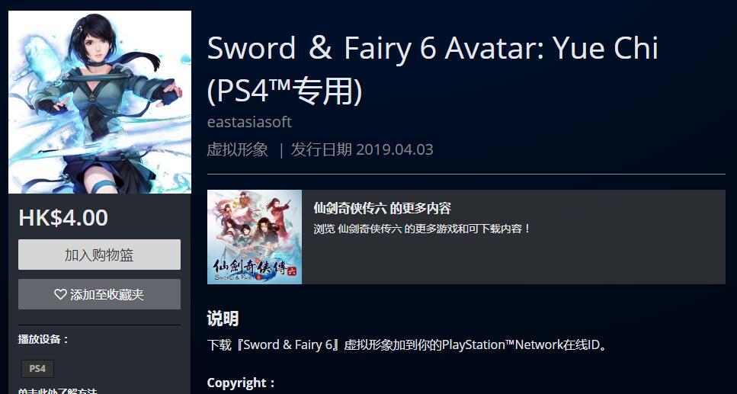The image size is (737, 394).
Task: Click the 发行日期 2019.04.03 release date
Action: click(x=362, y=149)
